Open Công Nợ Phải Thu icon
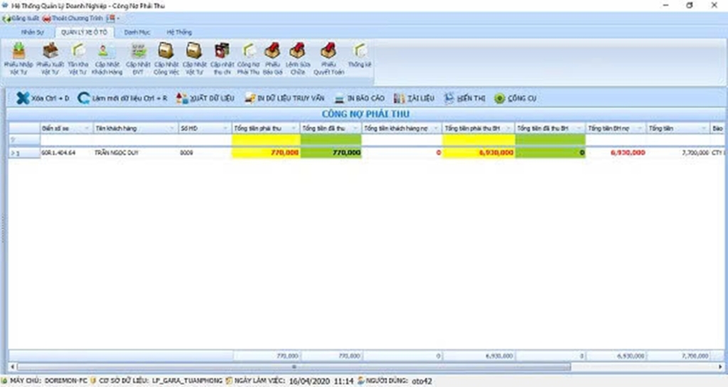 pos(248,51)
